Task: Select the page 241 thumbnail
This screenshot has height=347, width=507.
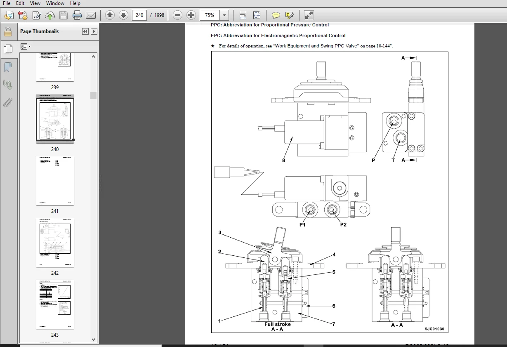Action: [x=55, y=181]
